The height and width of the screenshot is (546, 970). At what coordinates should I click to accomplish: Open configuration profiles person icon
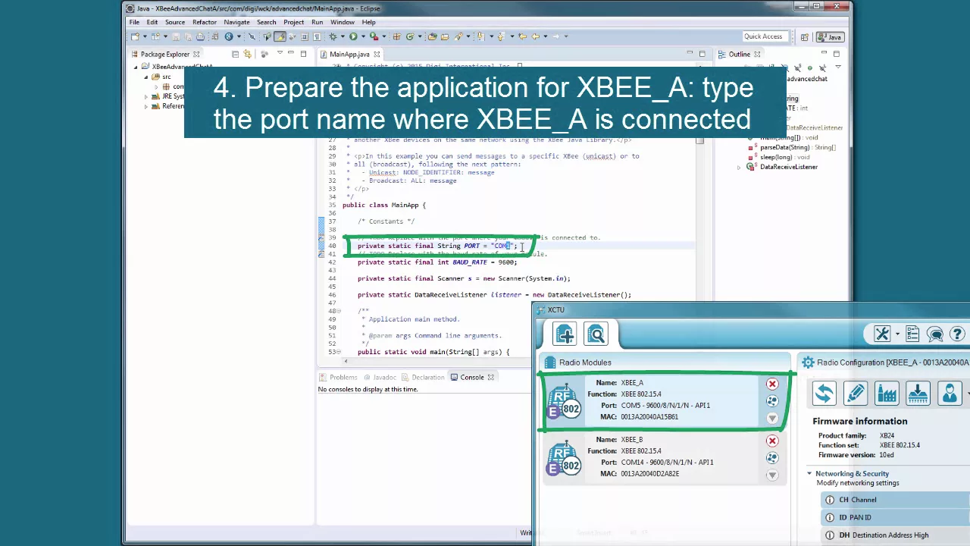tap(949, 393)
